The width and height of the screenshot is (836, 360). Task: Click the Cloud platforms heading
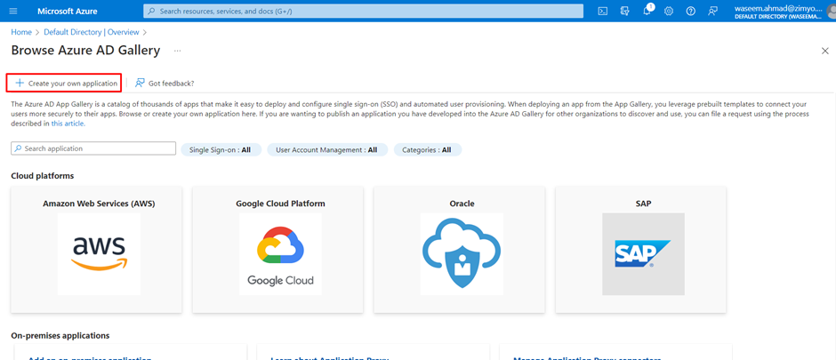coord(42,176)
